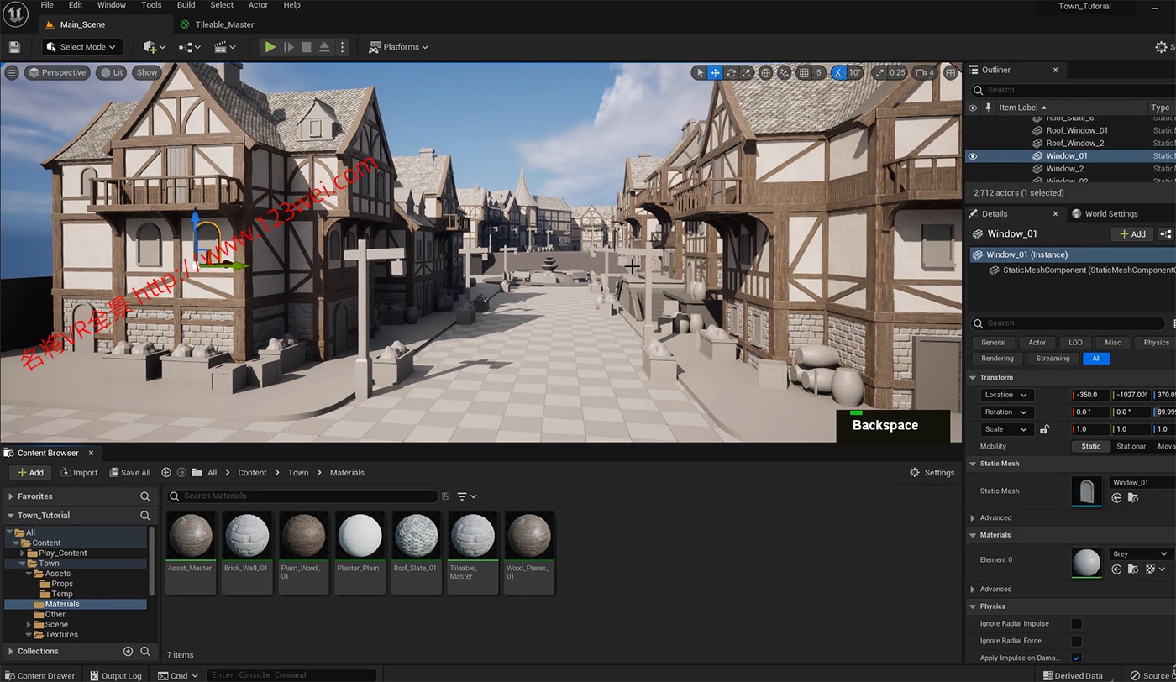1176x682 pixels.
Task: Toggle rotation angle snapping icon
Action: 838,73
